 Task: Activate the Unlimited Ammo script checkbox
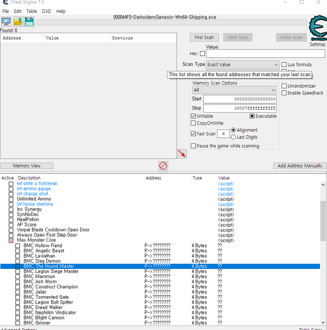coord(11,199)
